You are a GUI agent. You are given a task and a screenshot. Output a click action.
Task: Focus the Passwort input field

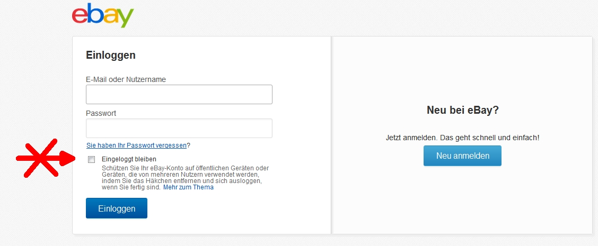point(179,129)
